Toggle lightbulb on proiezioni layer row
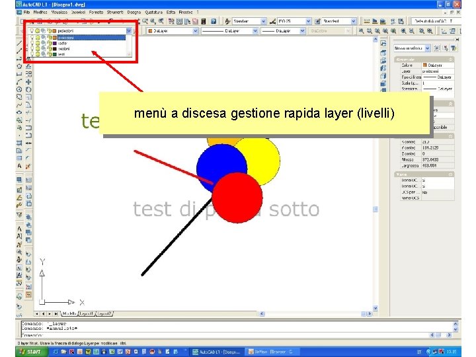 pyautogui.click(x=32, y=38)
